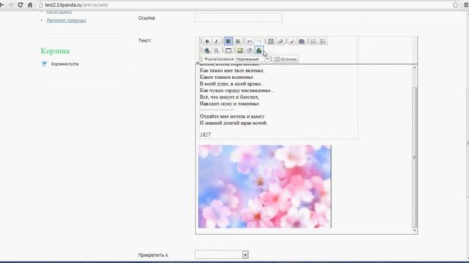Click the line 'Отдайте мне метель и вьюгу'
469x263 pixels.
pos(232,116)
